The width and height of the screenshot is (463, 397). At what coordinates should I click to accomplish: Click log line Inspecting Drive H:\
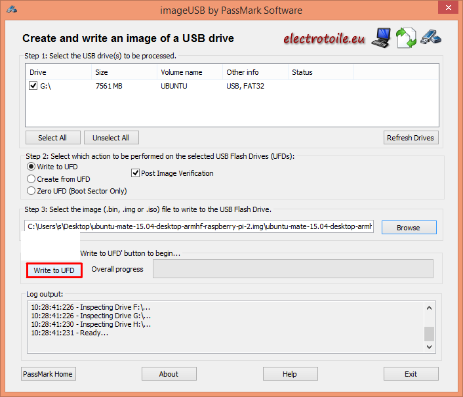point(91,324)
